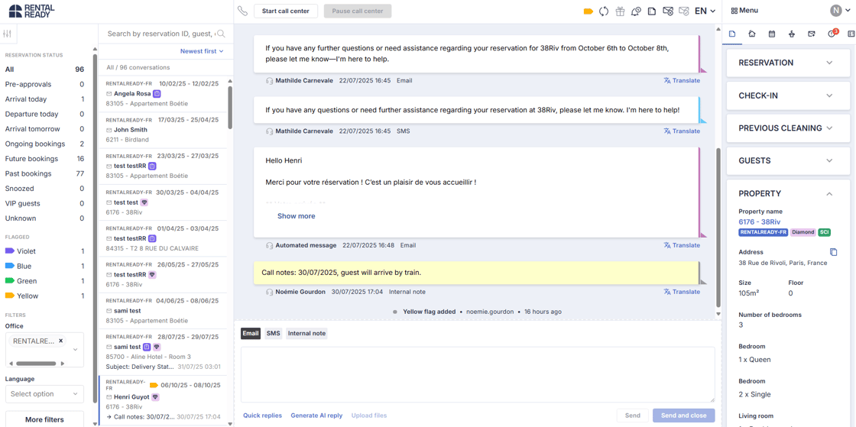The width and height of the screenshot is (856, 427).
Task: Open the Language Select option dropdown
Action: click(44, 393)
